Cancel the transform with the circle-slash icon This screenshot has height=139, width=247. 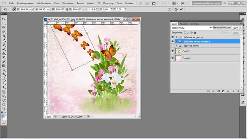(x=176, y=9)
